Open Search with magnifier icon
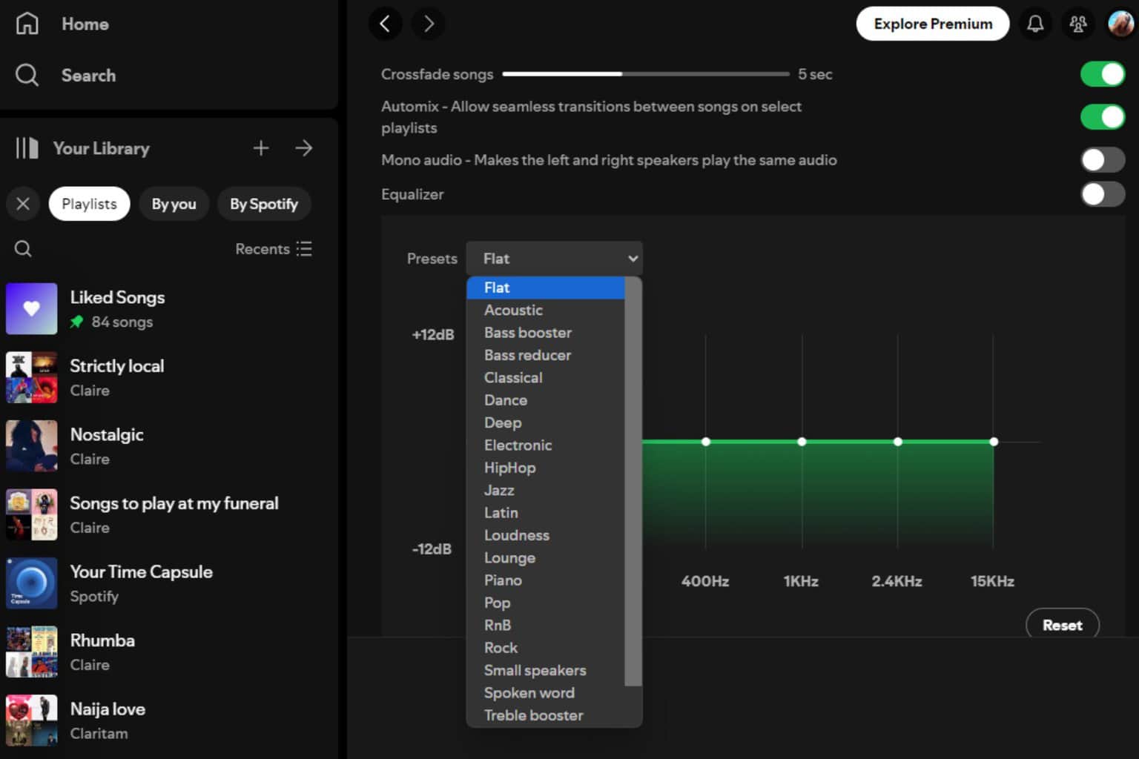The height and width of the screenshot is (759, 1139). [x=27, y=75]
